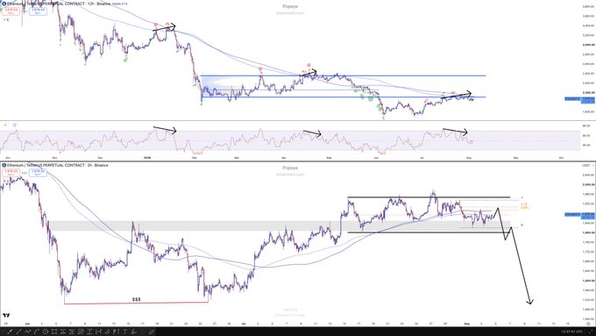Select the trend line drawing tool
This screenshot has width=596, height=336.
[x=19, y=332]
